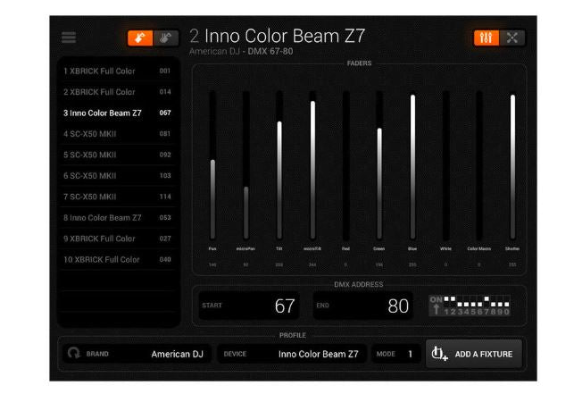Click the Shutter fader
Viewport: 574px width, 394px height.
pyautogui.click(x=512, y=165)
